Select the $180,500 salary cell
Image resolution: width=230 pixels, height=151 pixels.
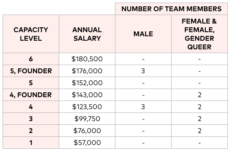pyautogui.click(x=87, y=59)
